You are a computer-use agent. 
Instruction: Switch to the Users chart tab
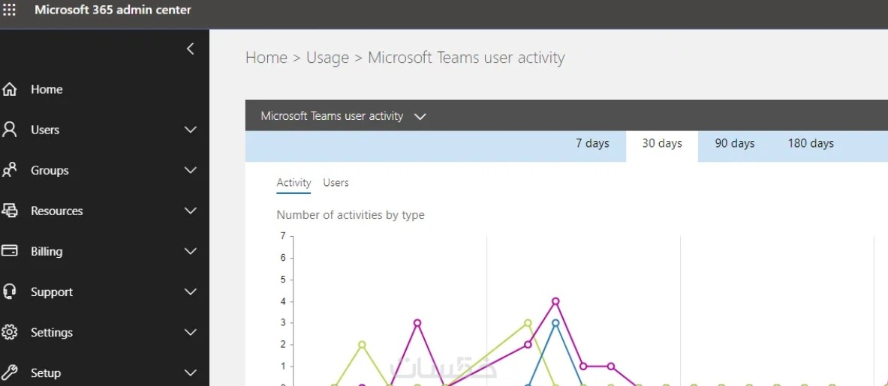click(x=336, y=183)
